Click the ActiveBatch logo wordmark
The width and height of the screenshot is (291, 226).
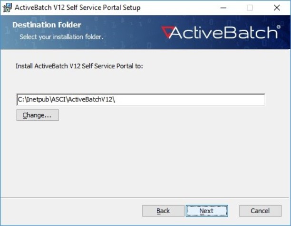[x=221, y=32]
